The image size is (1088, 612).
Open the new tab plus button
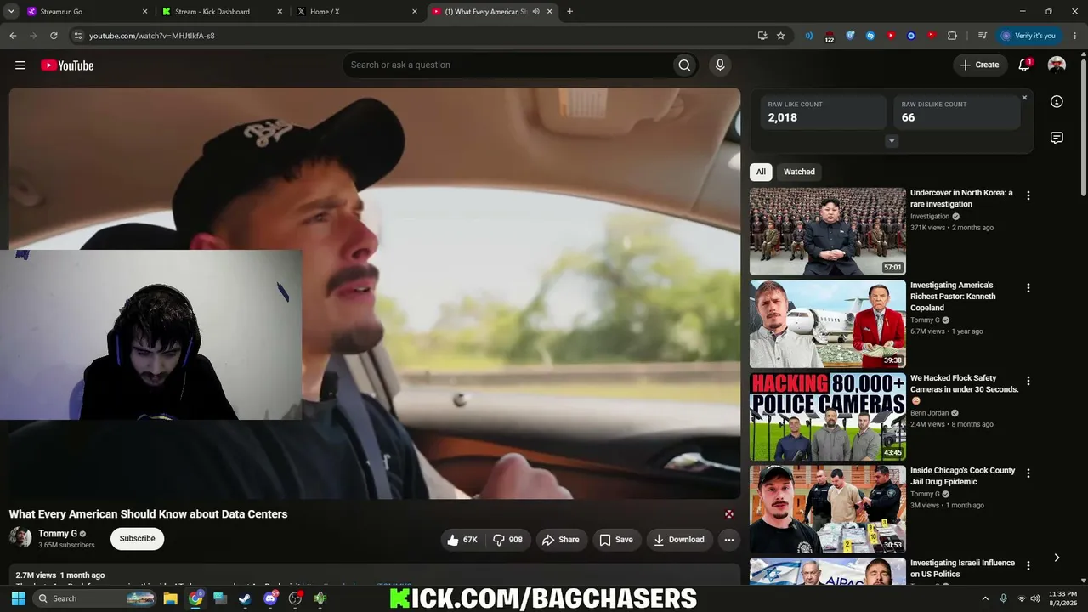pyautogui.click(x=569, y=12)
